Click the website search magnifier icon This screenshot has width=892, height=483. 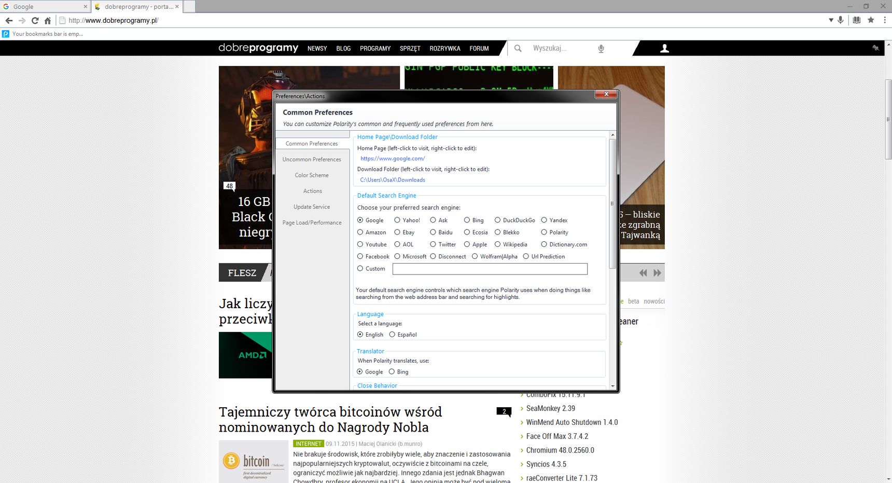(518, 48)
